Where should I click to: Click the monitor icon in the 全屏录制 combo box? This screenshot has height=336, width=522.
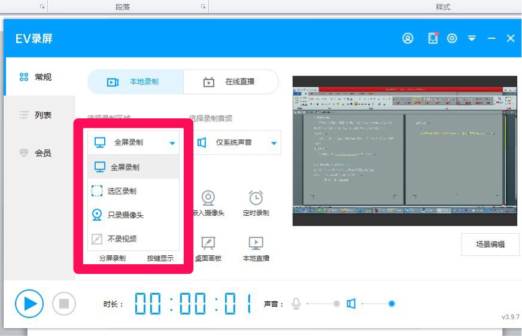point(100,142)
